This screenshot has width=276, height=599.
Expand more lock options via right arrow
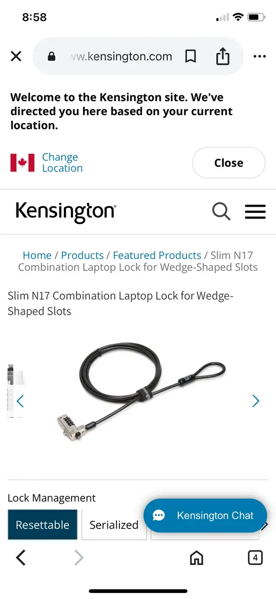[x=266, y=525]
